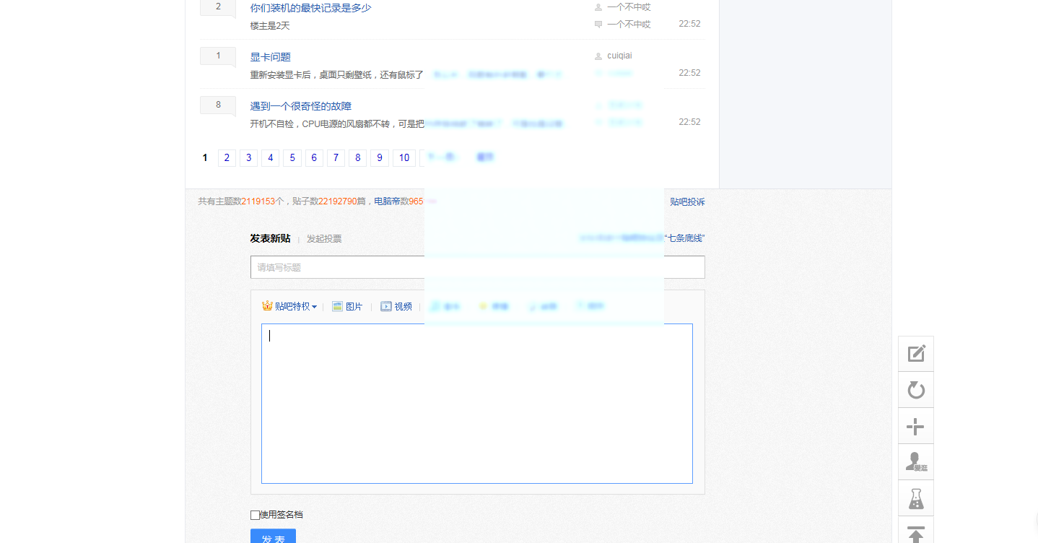Focus the 请填写标题 title field
The height and width of the screenshot is (543, 1038).
pos(477,267)
